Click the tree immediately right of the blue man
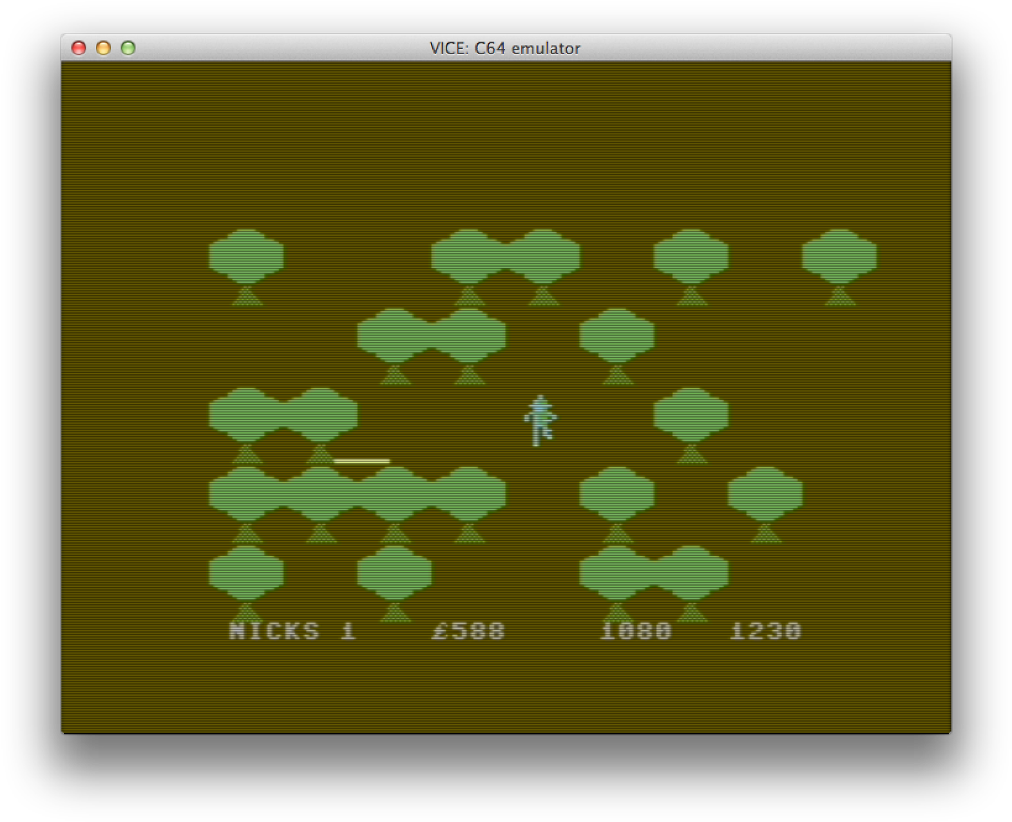 click(x=691, y=416)
